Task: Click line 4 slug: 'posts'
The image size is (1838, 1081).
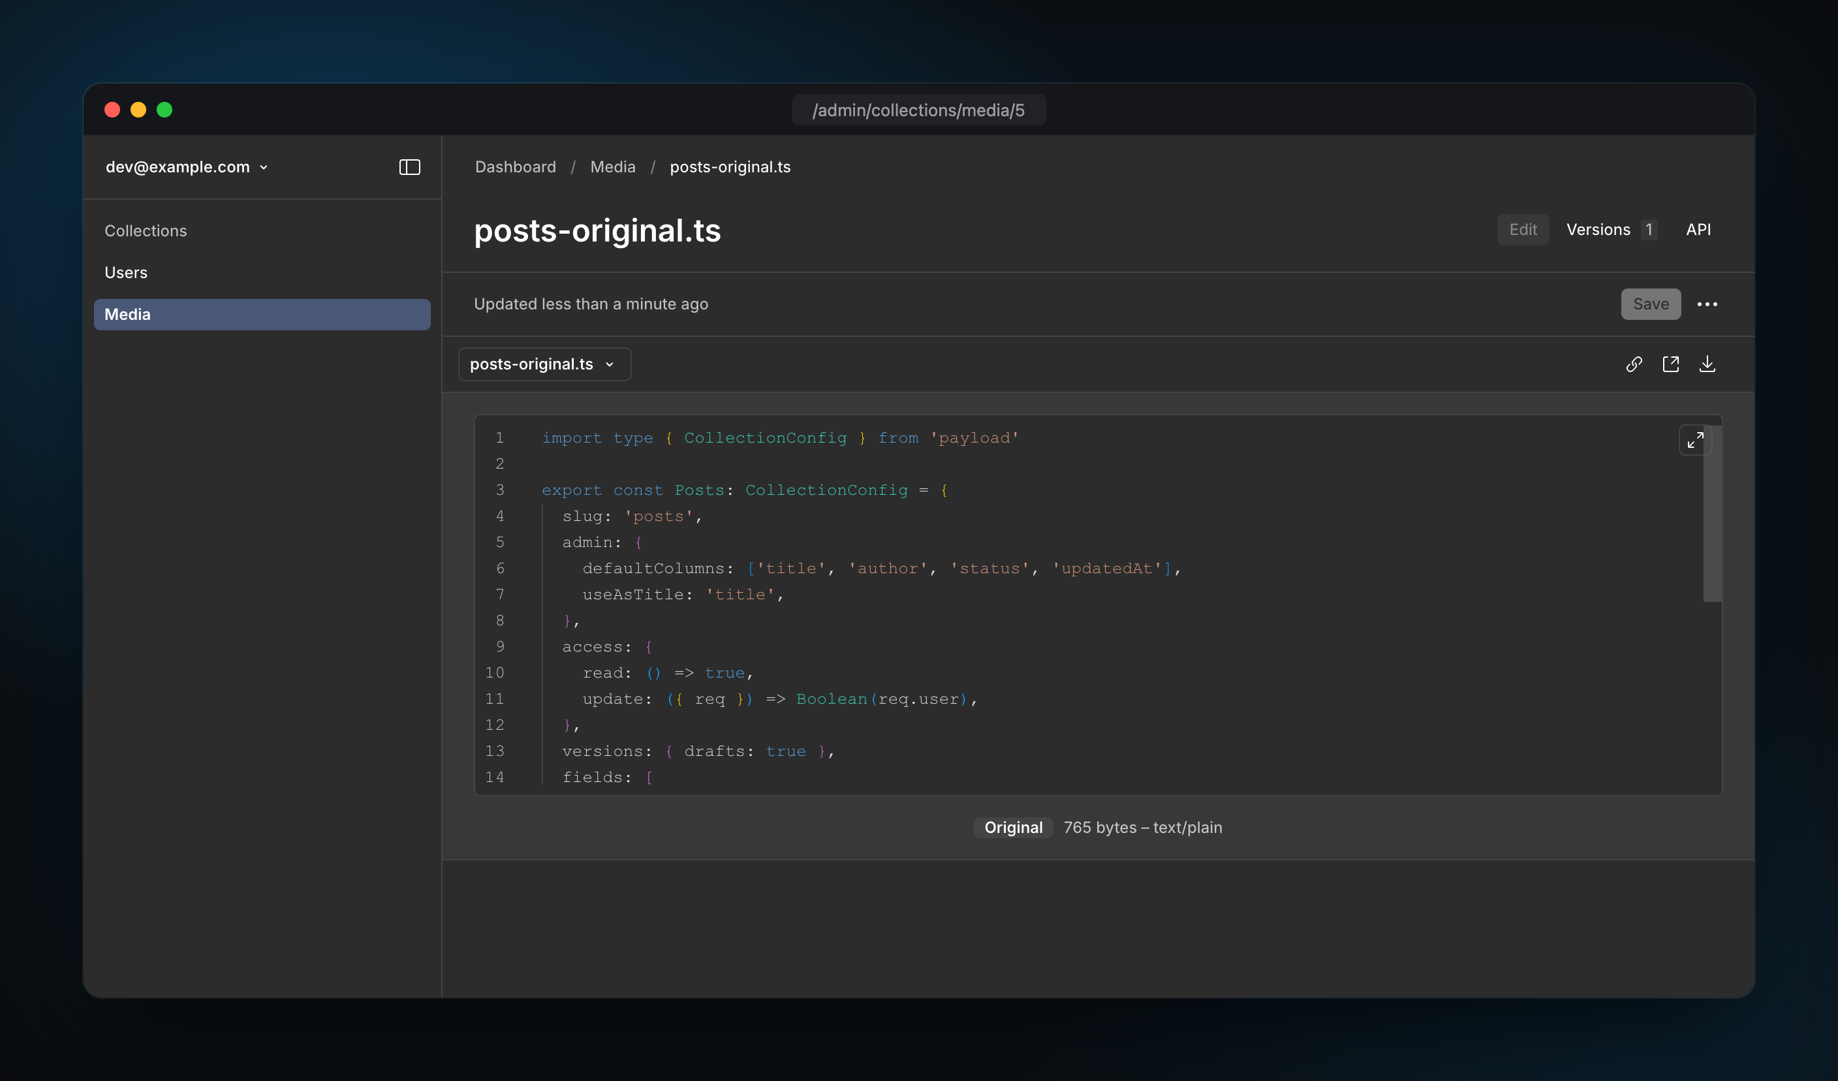Action: [632, 516]
